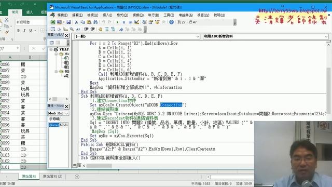The image size is (332, 187).
Task: Toggle Design Mode icon in the VBA toolbar
Action: pyautogui.click(x=136, y=22)
